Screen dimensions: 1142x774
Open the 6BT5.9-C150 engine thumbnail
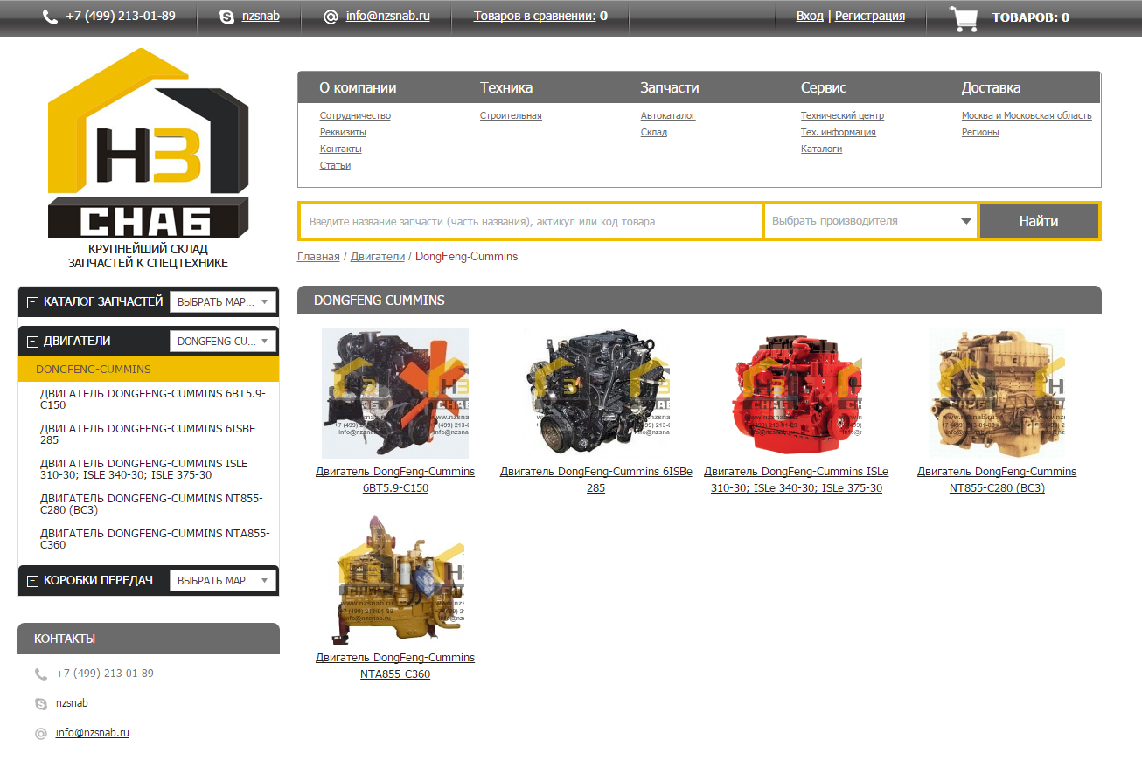coord(395,393)
